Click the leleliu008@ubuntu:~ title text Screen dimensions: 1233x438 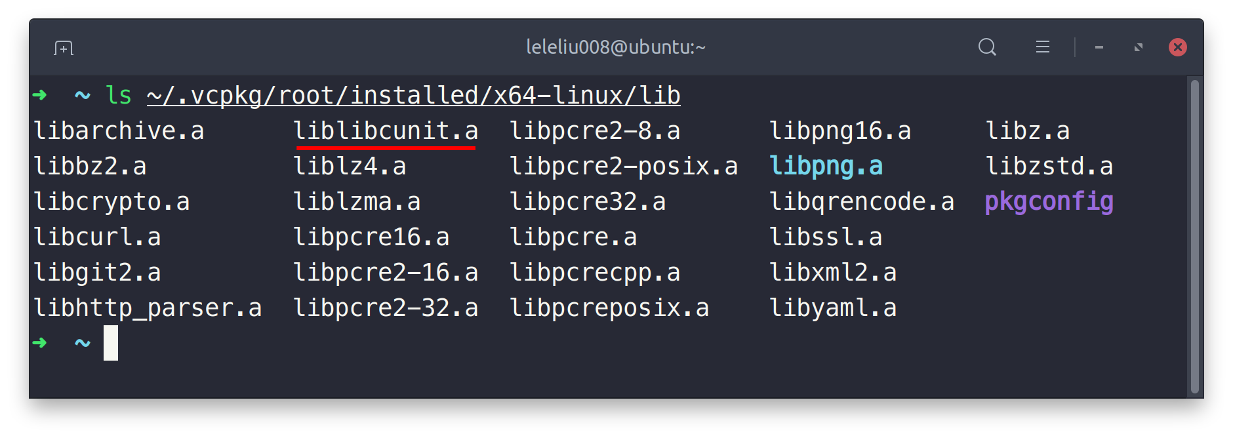[x=616, y=47]
